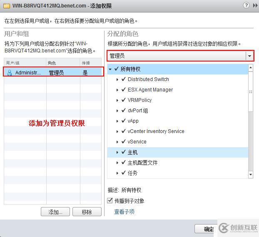The image size is (259, 237).
Task: Toggle vCenter Inventory Service checkmark
Action: click(x=124, y=131)
